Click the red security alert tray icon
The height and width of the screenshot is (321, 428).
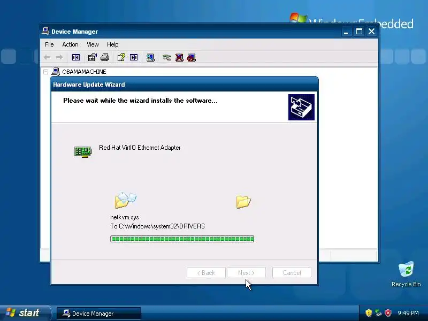pos(388,312)
